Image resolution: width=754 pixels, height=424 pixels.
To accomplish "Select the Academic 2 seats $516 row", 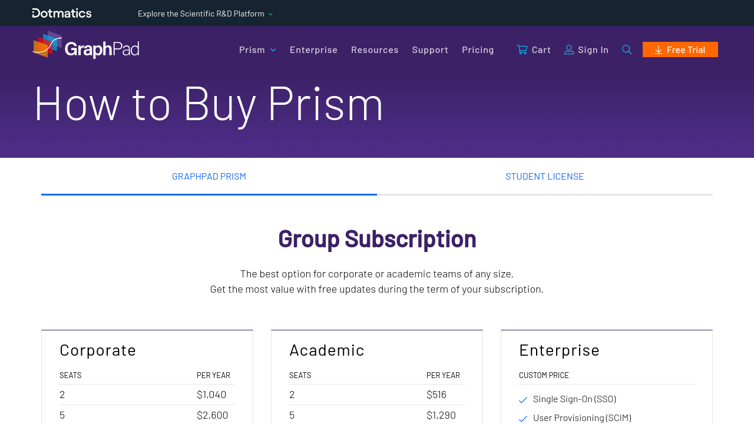I will click(x=376, y=395).
